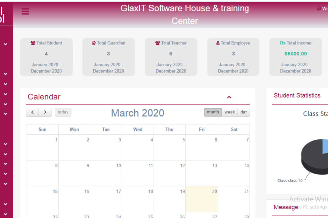This screenshot has width=328, height=218.
Task: Click the Total Guardian label
Action: pos(111,43)
